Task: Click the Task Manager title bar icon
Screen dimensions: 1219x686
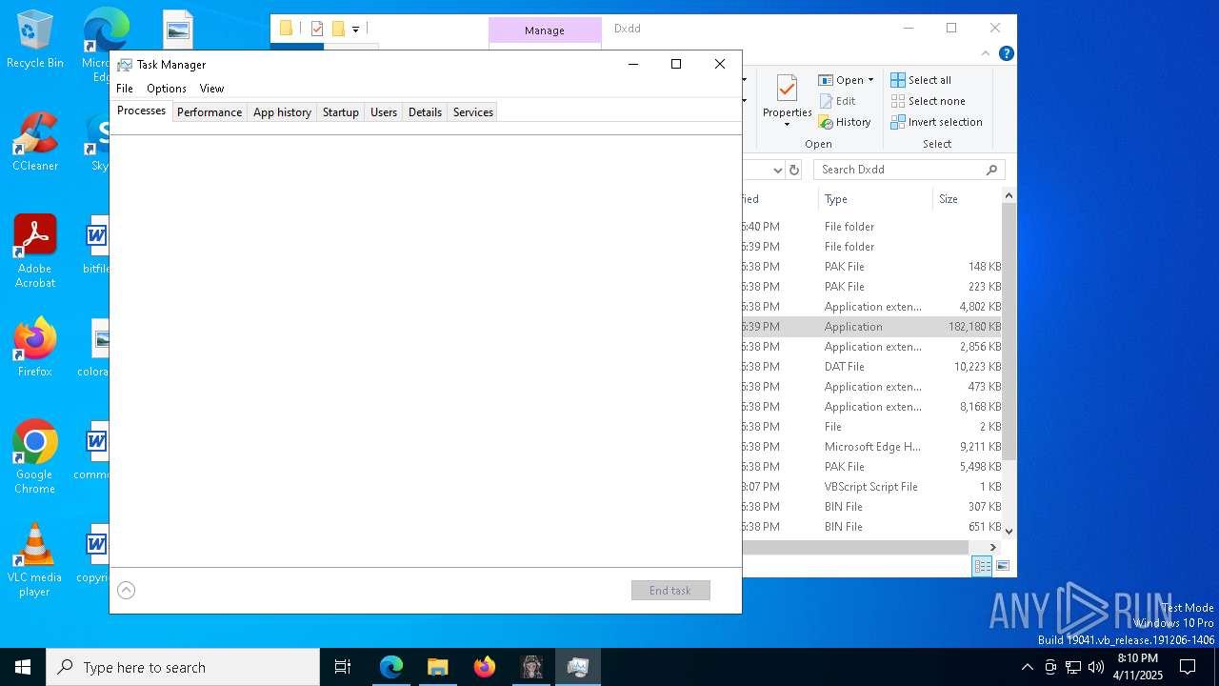Action: [125, 65]
